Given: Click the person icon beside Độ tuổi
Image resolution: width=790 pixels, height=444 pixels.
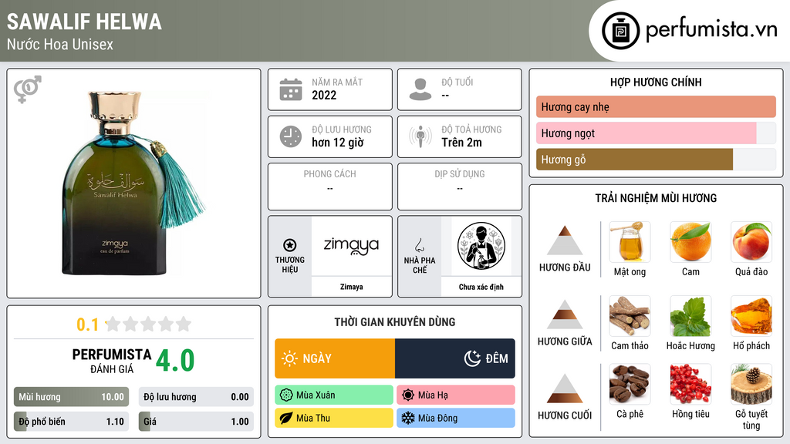Looking at the screenshot, I should pos(420,89).
